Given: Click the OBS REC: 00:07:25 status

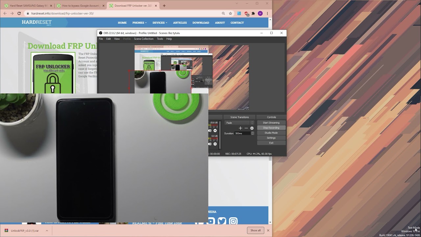Looking at the screenshot, I should [233, 154].
